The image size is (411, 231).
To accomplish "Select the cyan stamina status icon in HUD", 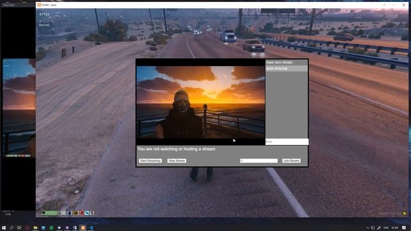I will pos(87,213).
